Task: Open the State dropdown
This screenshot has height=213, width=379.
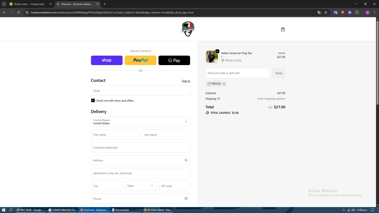Action: pyautogui.click(x=140, y=186)
